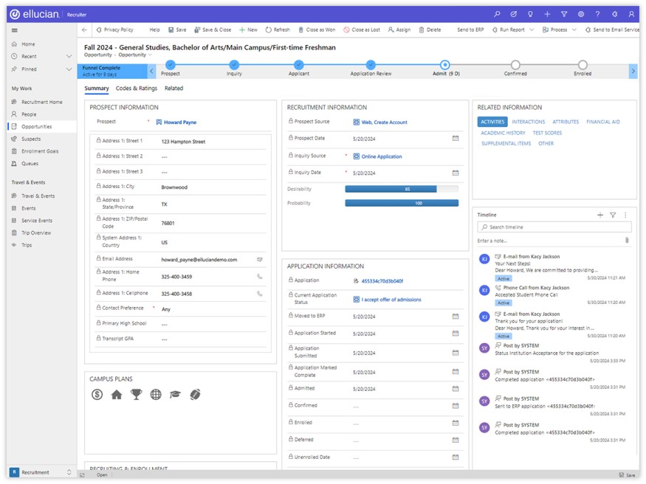Image resolution: width=646 pixels, height=484 pixels.
Task: Open the timeline filter icon
Action: click(x=612, y=215)
